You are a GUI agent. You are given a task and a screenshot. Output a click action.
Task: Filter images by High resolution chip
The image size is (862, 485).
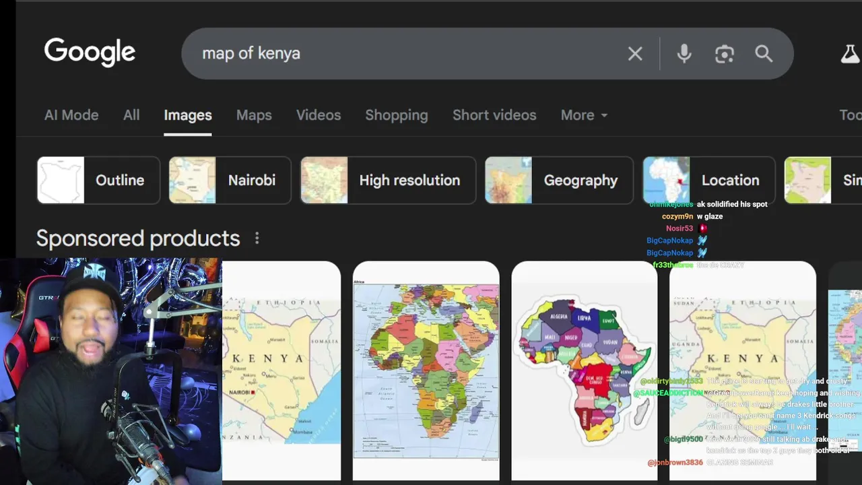[388, 180]
